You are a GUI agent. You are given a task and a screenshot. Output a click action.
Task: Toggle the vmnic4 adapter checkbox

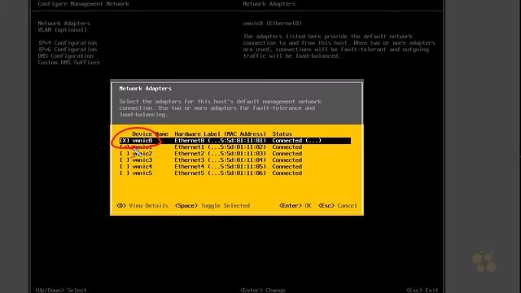[125, 166]
